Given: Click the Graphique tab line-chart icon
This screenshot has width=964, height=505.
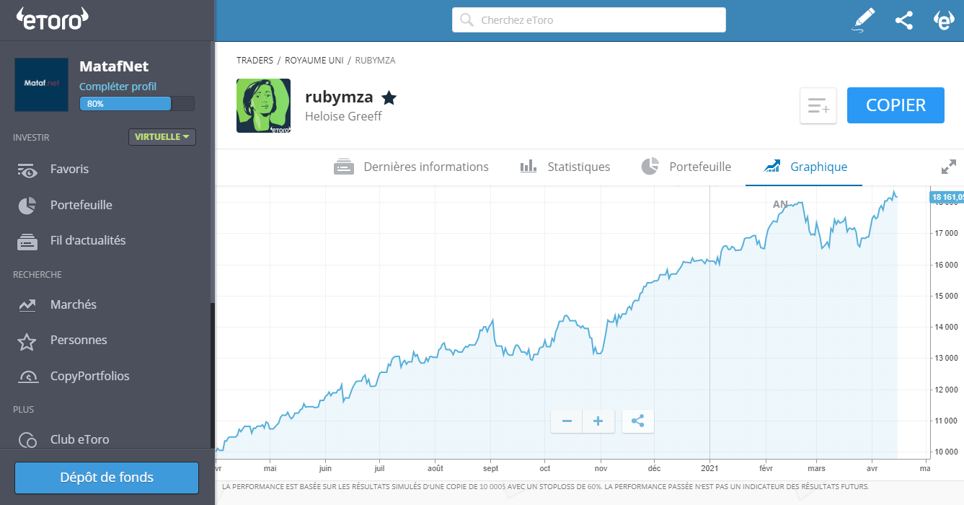Looking at the screenshot, I should (772, 167).
